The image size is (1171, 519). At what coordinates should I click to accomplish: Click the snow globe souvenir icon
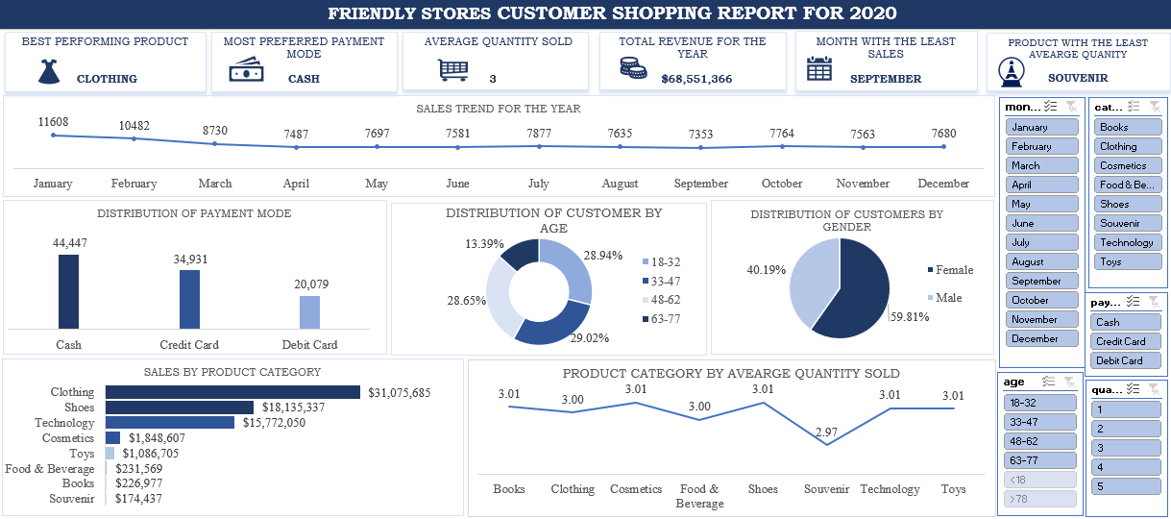pyautogui.click(x=1010, y=72)
